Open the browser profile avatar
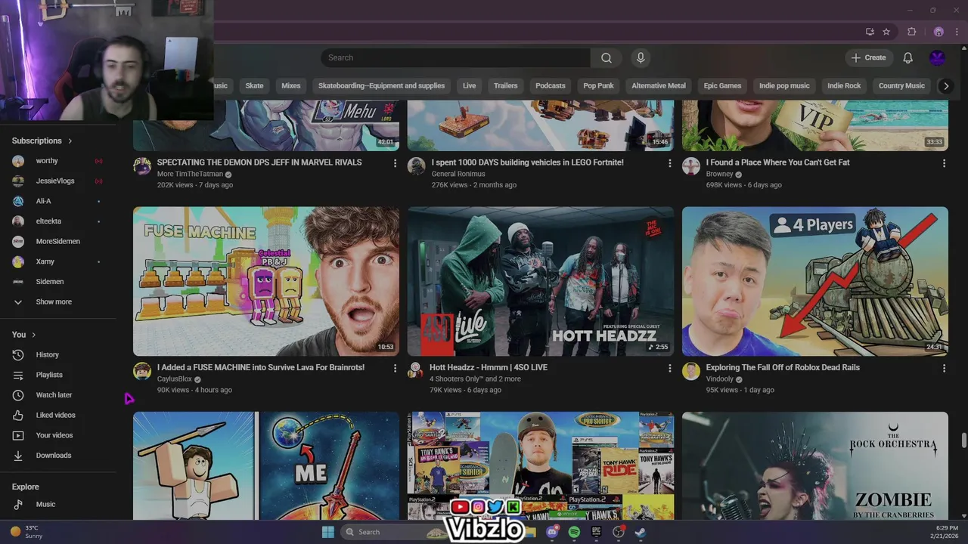Viewport: 968px width, 544px height. click(x=939, y=32)
